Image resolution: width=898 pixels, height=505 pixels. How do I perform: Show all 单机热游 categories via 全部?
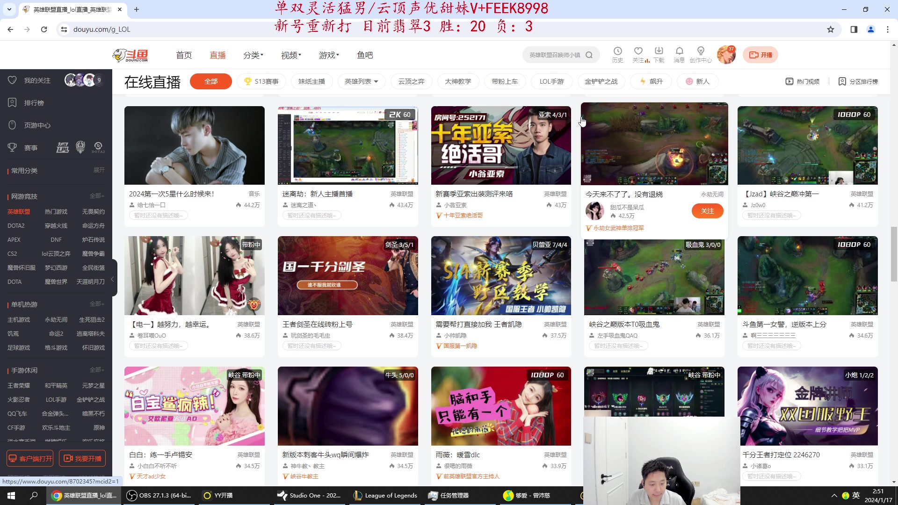(97, 304)
